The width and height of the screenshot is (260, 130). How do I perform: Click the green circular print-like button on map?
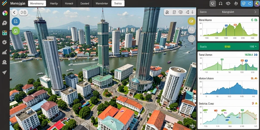point(16,31)
